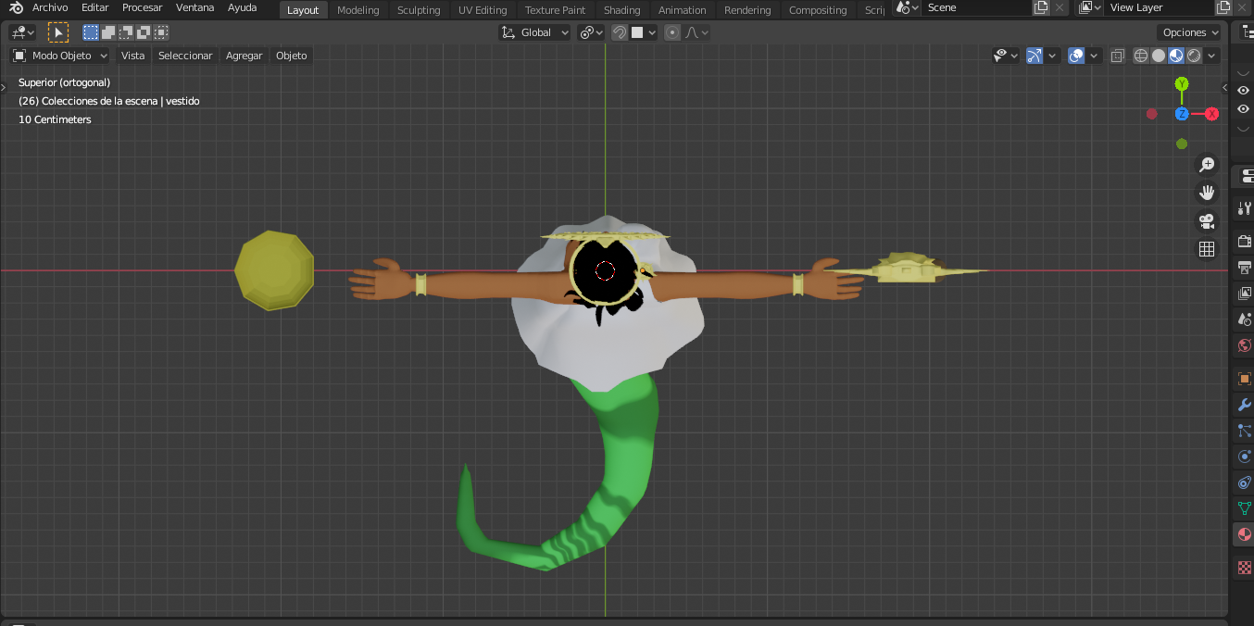1254x626 pixels.
Task: Open the Global transform orientation dropdown
Action: pos(535,32)
